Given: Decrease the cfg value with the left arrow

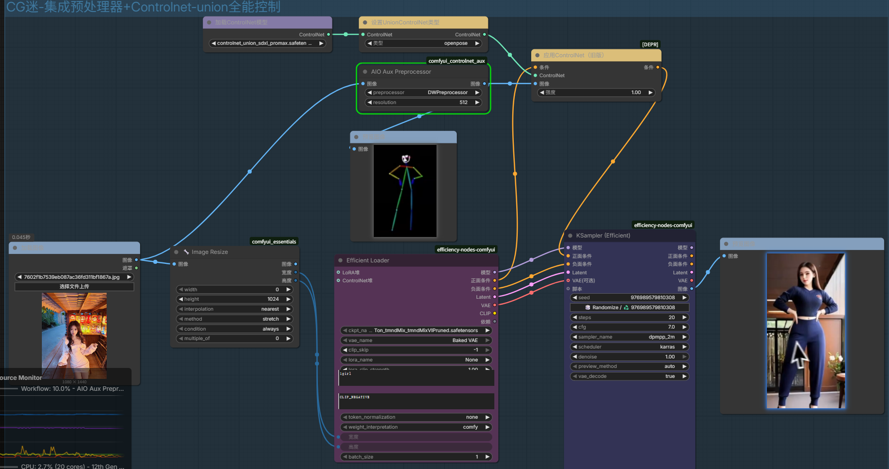Looking at the screenshot, I should (575, 327).
